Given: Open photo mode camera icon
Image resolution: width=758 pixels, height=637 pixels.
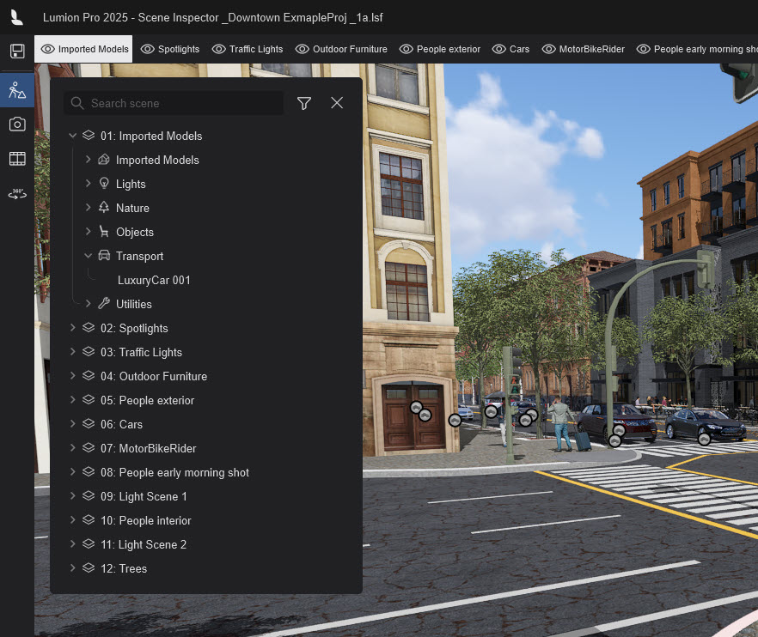Looking at the screenshot, I should [17, 124].
